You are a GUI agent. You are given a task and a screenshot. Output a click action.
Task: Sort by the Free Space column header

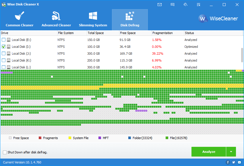point(135,33)
